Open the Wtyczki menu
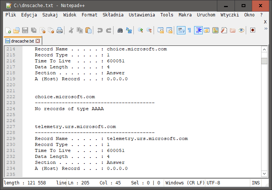This screenshot has height=190, width=272. tap(230, 15)
